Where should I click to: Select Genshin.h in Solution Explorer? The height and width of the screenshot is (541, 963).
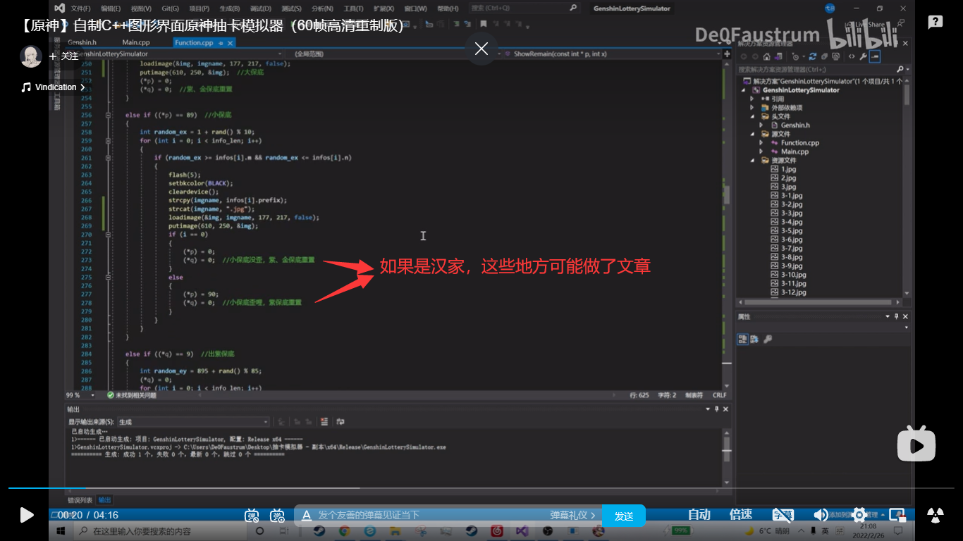pos(795,125)
